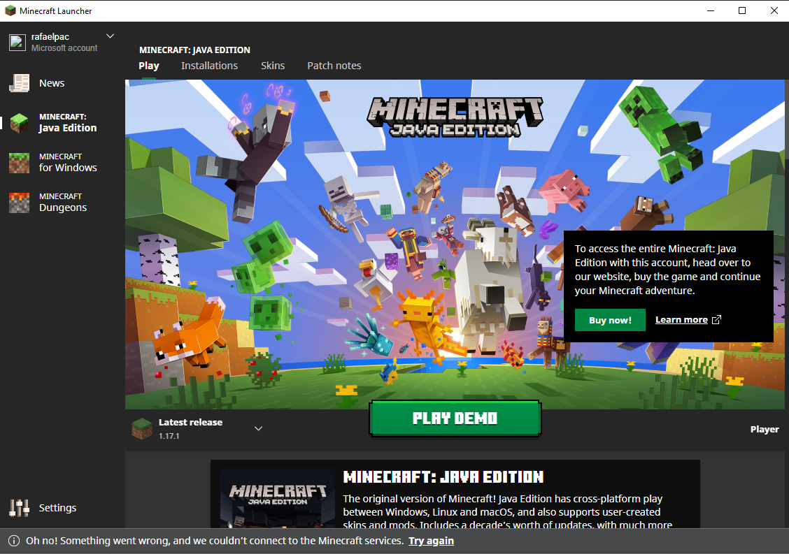This screenshot has width=789, height=554.
Task: Click the Minecraft Java Edition banner logo
Action: [455, 117]
